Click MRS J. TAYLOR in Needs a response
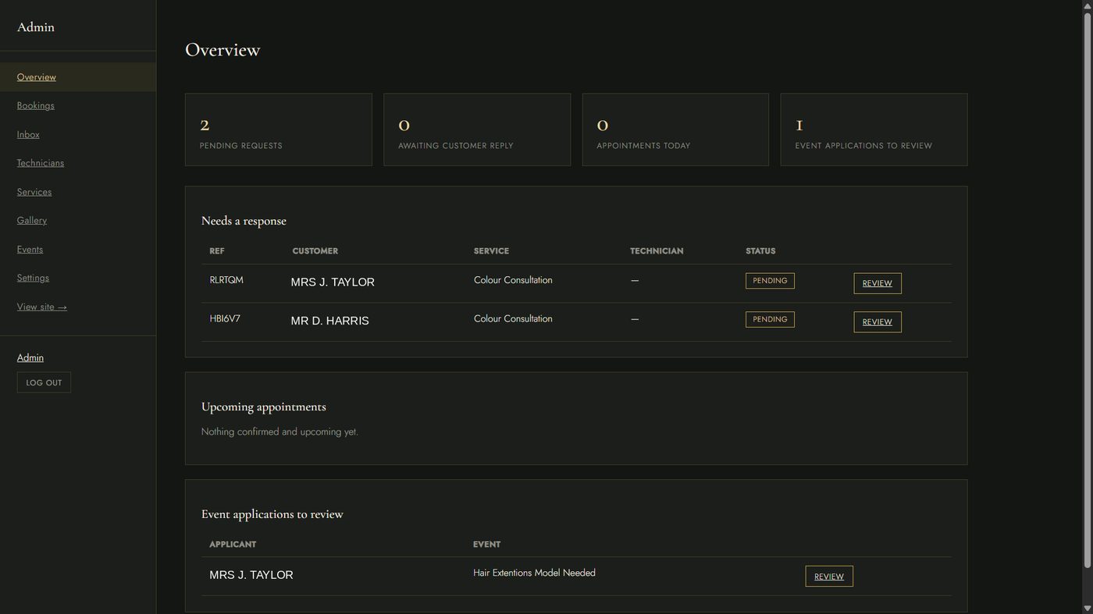The image size is (1093, 614). 333,282
